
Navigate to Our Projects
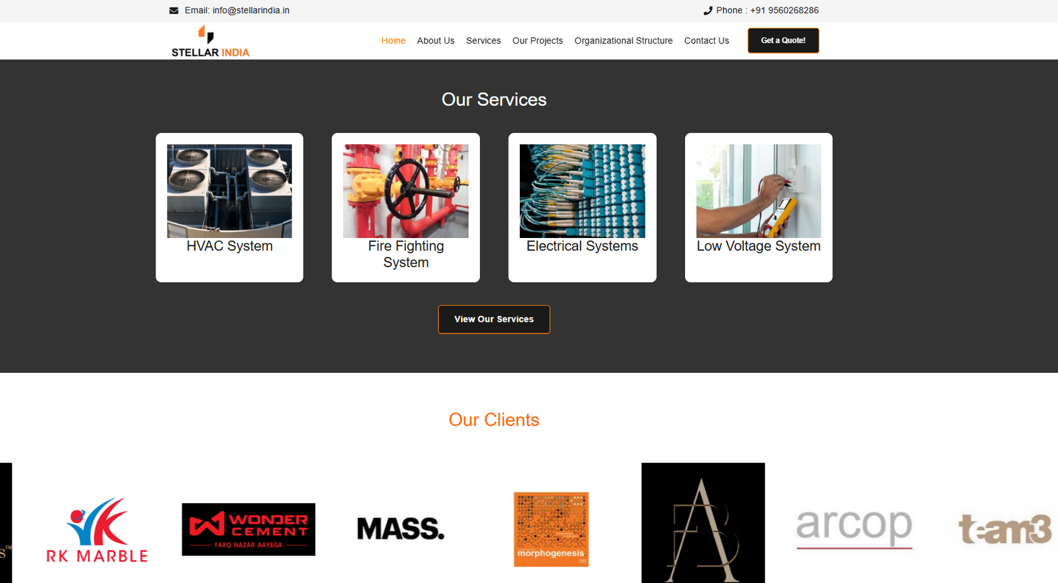tap(538, 41)
